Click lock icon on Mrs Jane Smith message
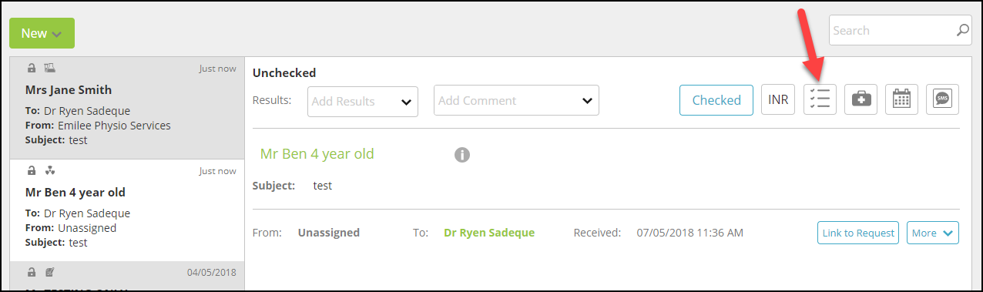The width and height of the screenshot is (983, 292). pyautogui.click(x=32, y=68)
